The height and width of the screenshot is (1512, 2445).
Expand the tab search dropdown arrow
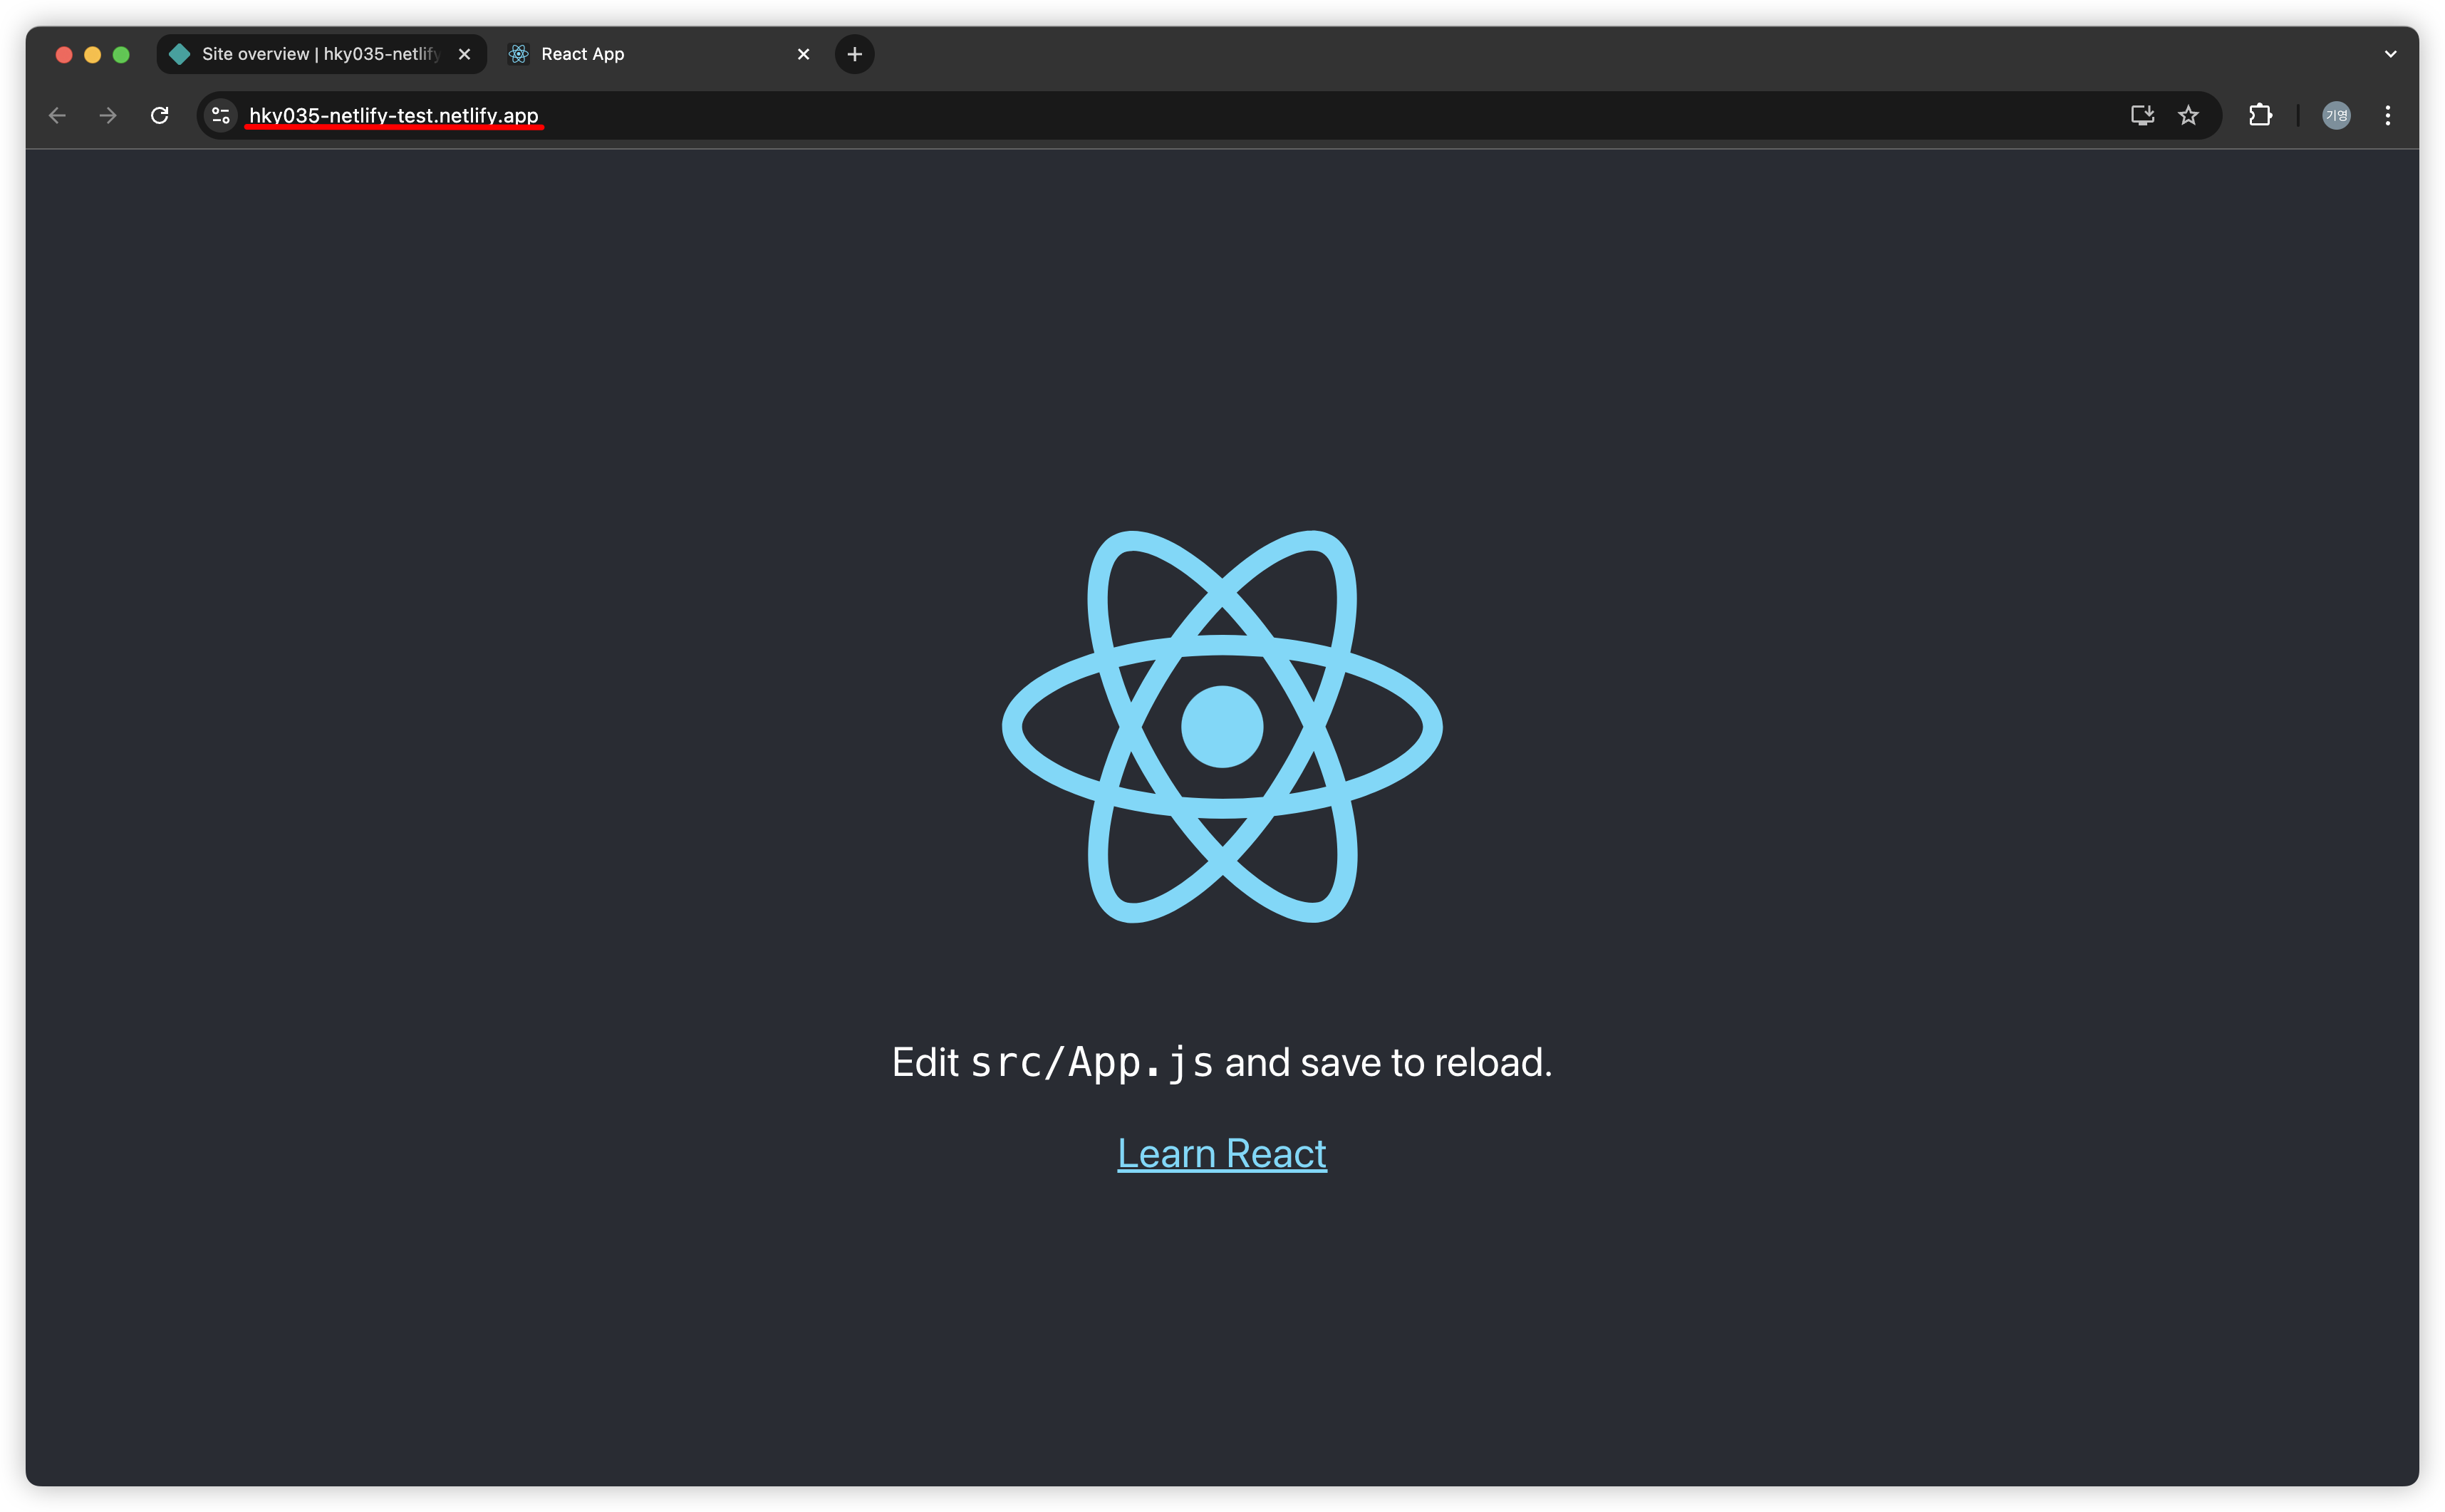pyautogui.click(x=2391, y=54)
